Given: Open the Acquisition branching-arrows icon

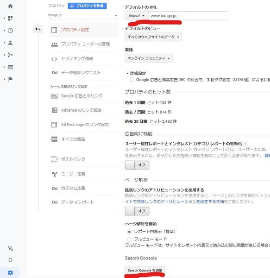Looking at the screenshot, I should point(10,55).
